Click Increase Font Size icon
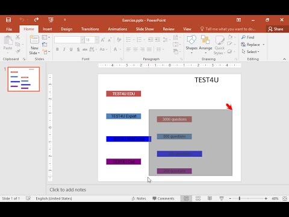Image resolution: width=289 pixels, height=217 pixels. click(103, 40)
